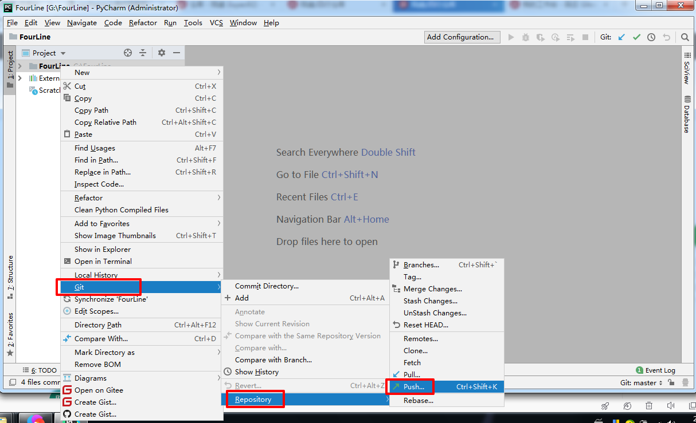The image size is (696, 423).
Task: Click Edit Scopes in context menu
Action: [x=142, y=311]
